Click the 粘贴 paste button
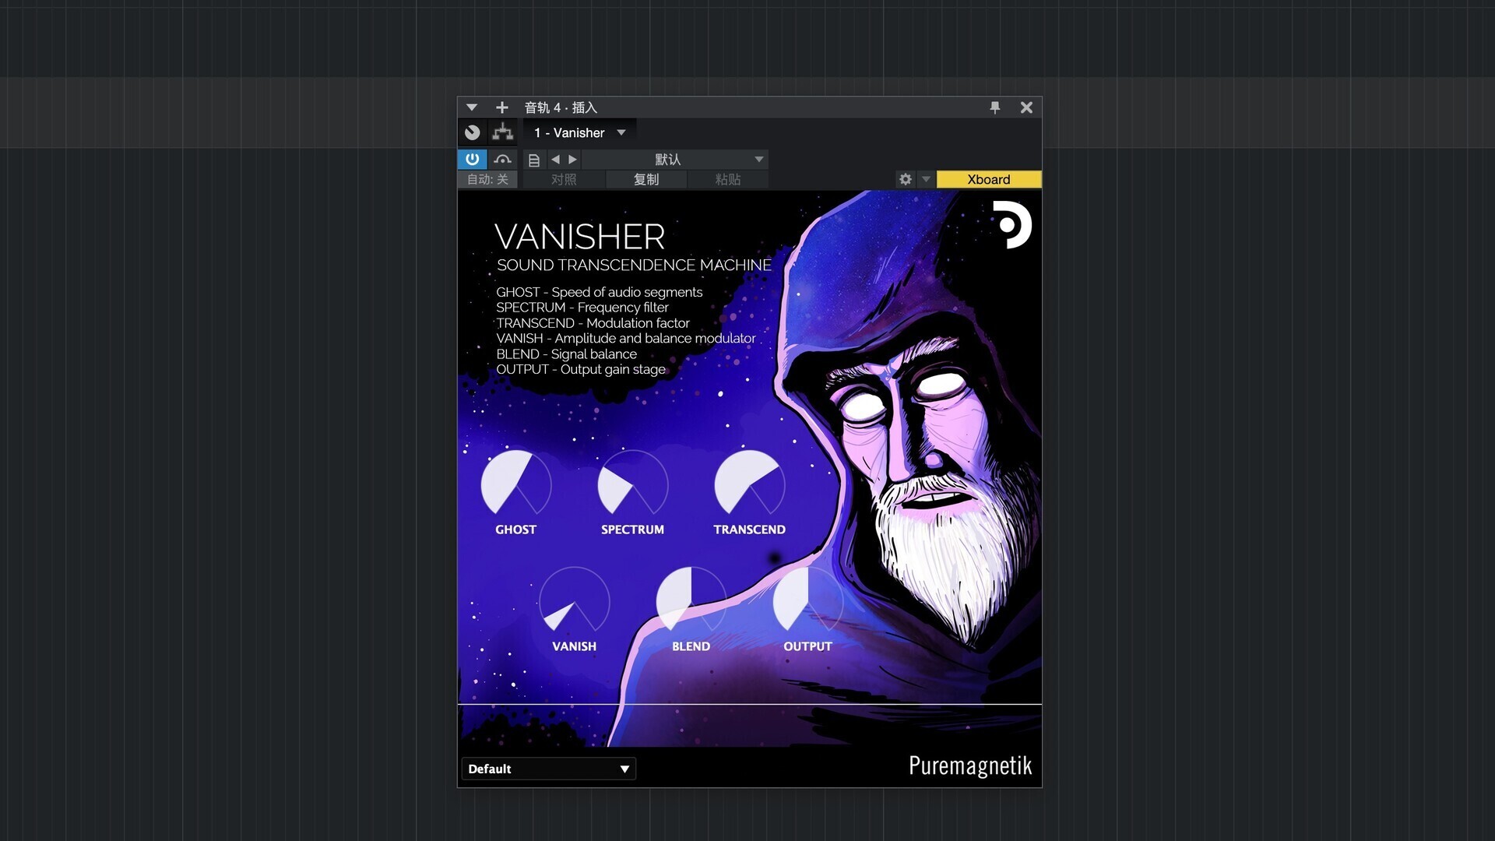Viewport: 1495px width, 841px height. tap(728, 180)
